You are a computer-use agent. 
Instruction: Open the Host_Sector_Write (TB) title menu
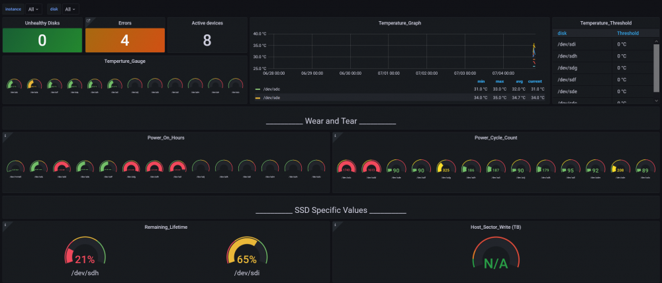tap(496, 227)
